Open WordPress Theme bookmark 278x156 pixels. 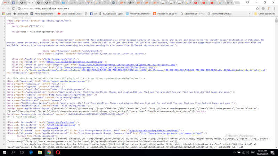138,14
